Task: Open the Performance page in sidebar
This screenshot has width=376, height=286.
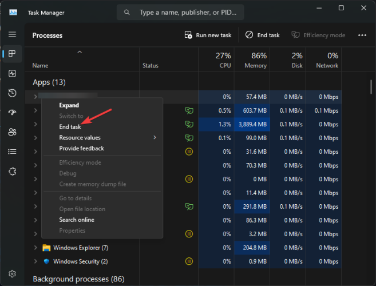Action: 12,73
